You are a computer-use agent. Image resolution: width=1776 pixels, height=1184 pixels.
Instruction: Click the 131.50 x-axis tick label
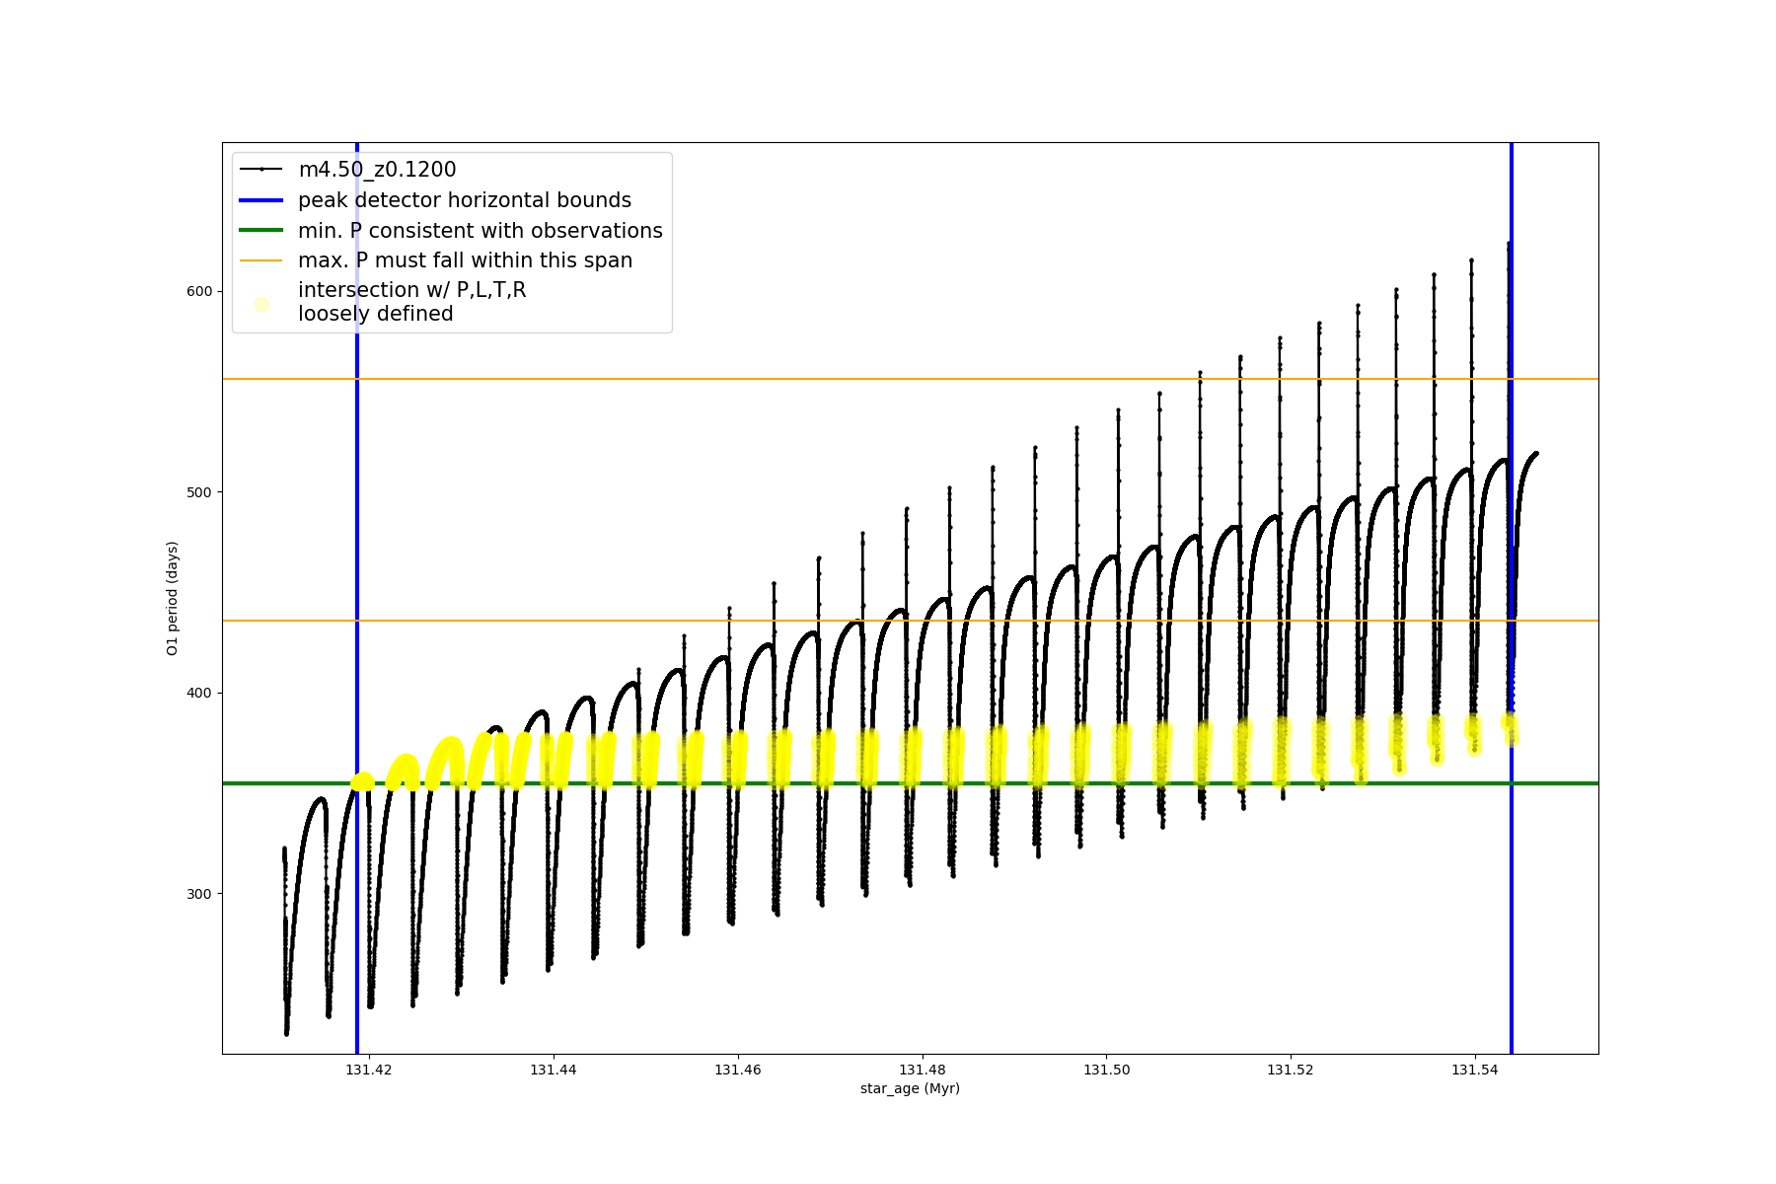click(1106, 1070)
